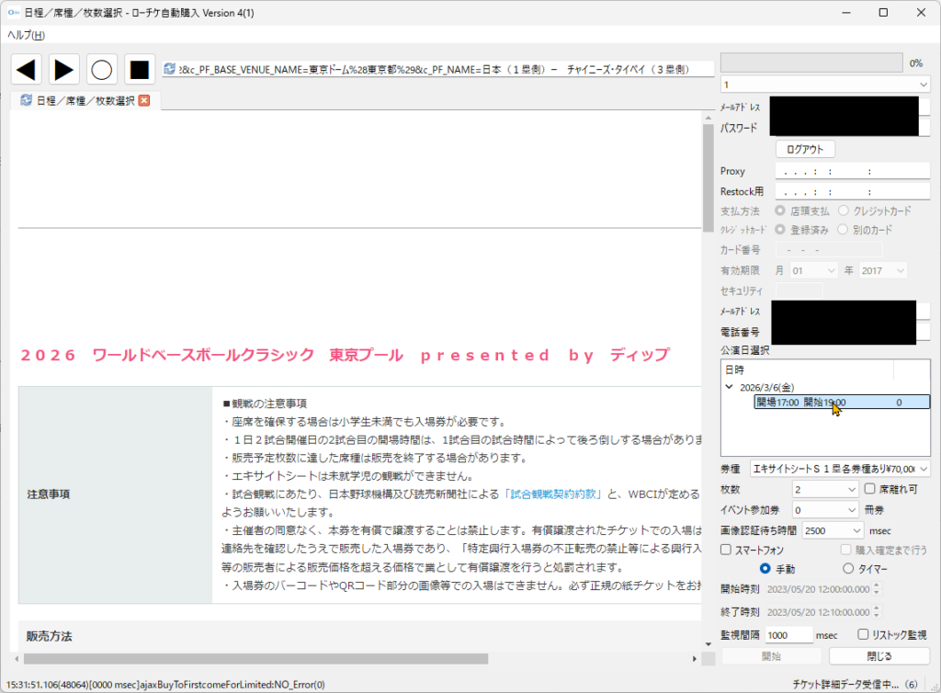Click the back navigation arrow button

coord(27,69)
